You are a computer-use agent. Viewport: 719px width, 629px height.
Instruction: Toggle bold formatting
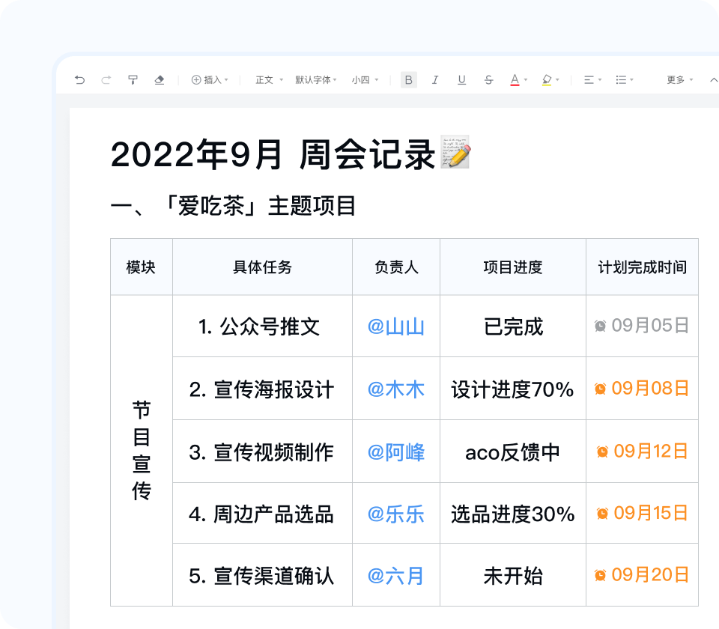409,80
